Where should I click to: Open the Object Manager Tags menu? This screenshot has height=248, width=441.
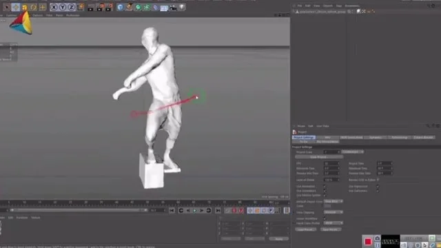[339, 6]
